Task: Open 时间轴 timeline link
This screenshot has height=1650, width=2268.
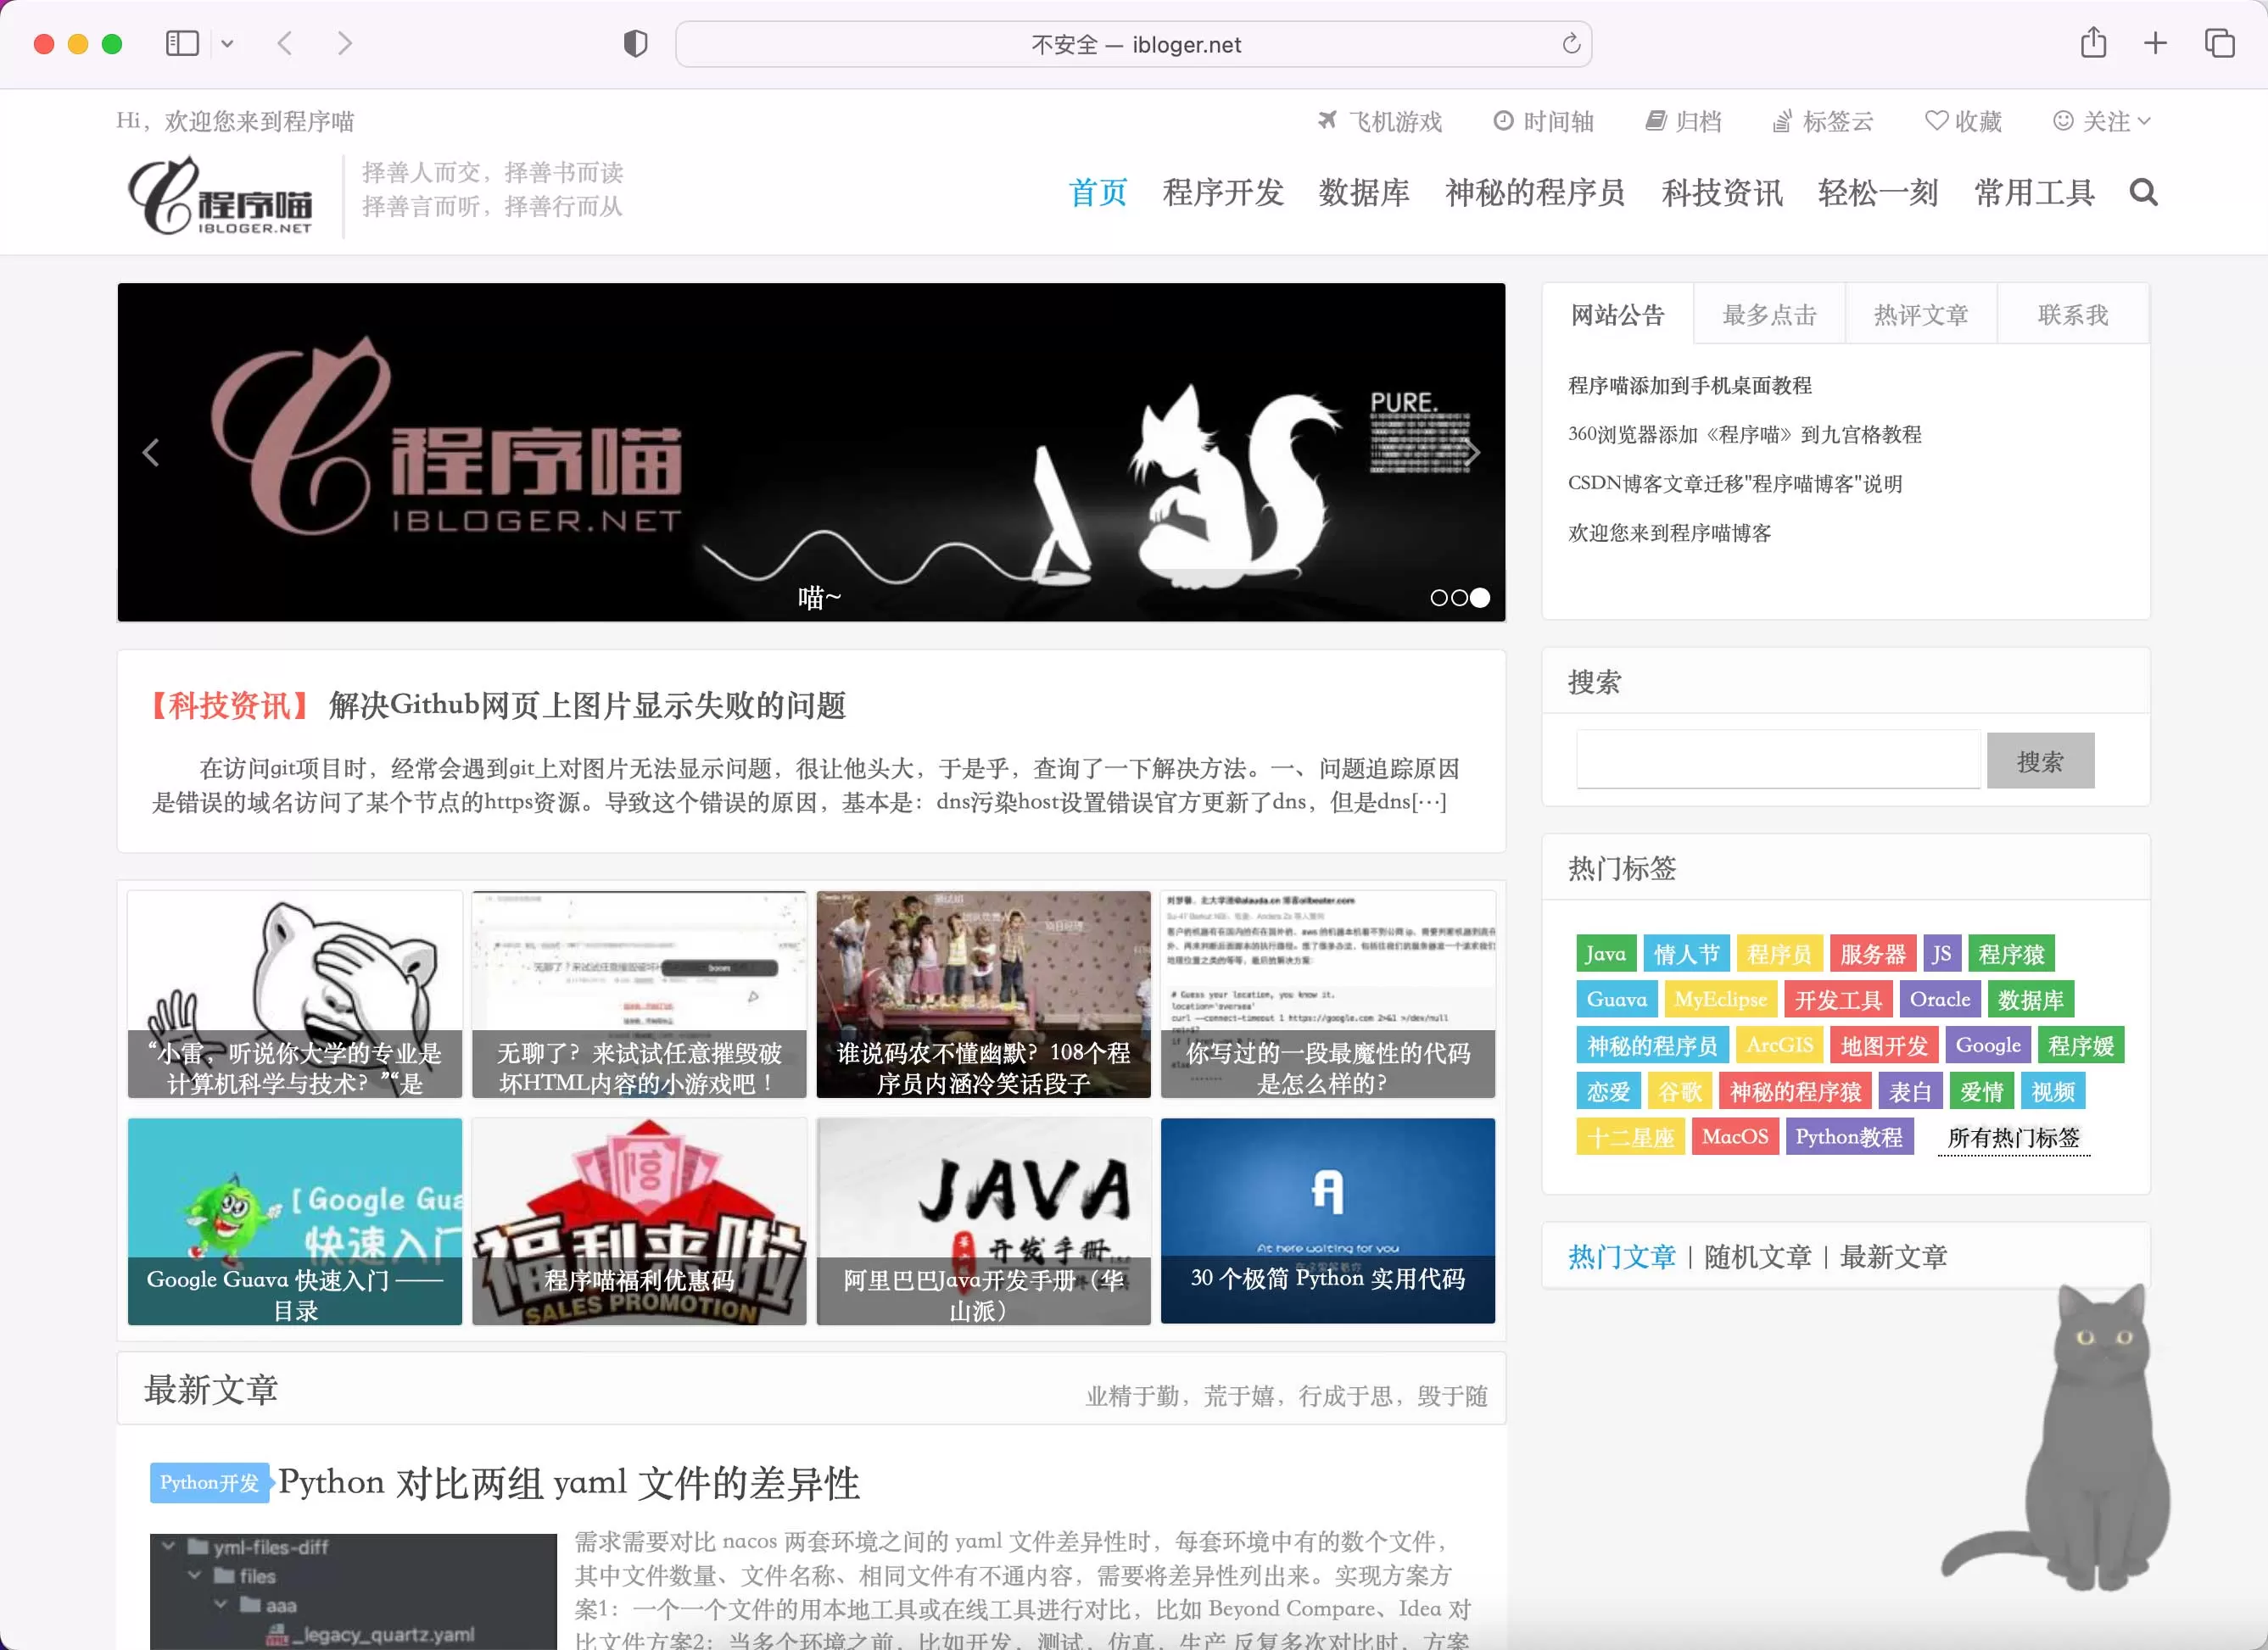Action: click(1543, 121)
